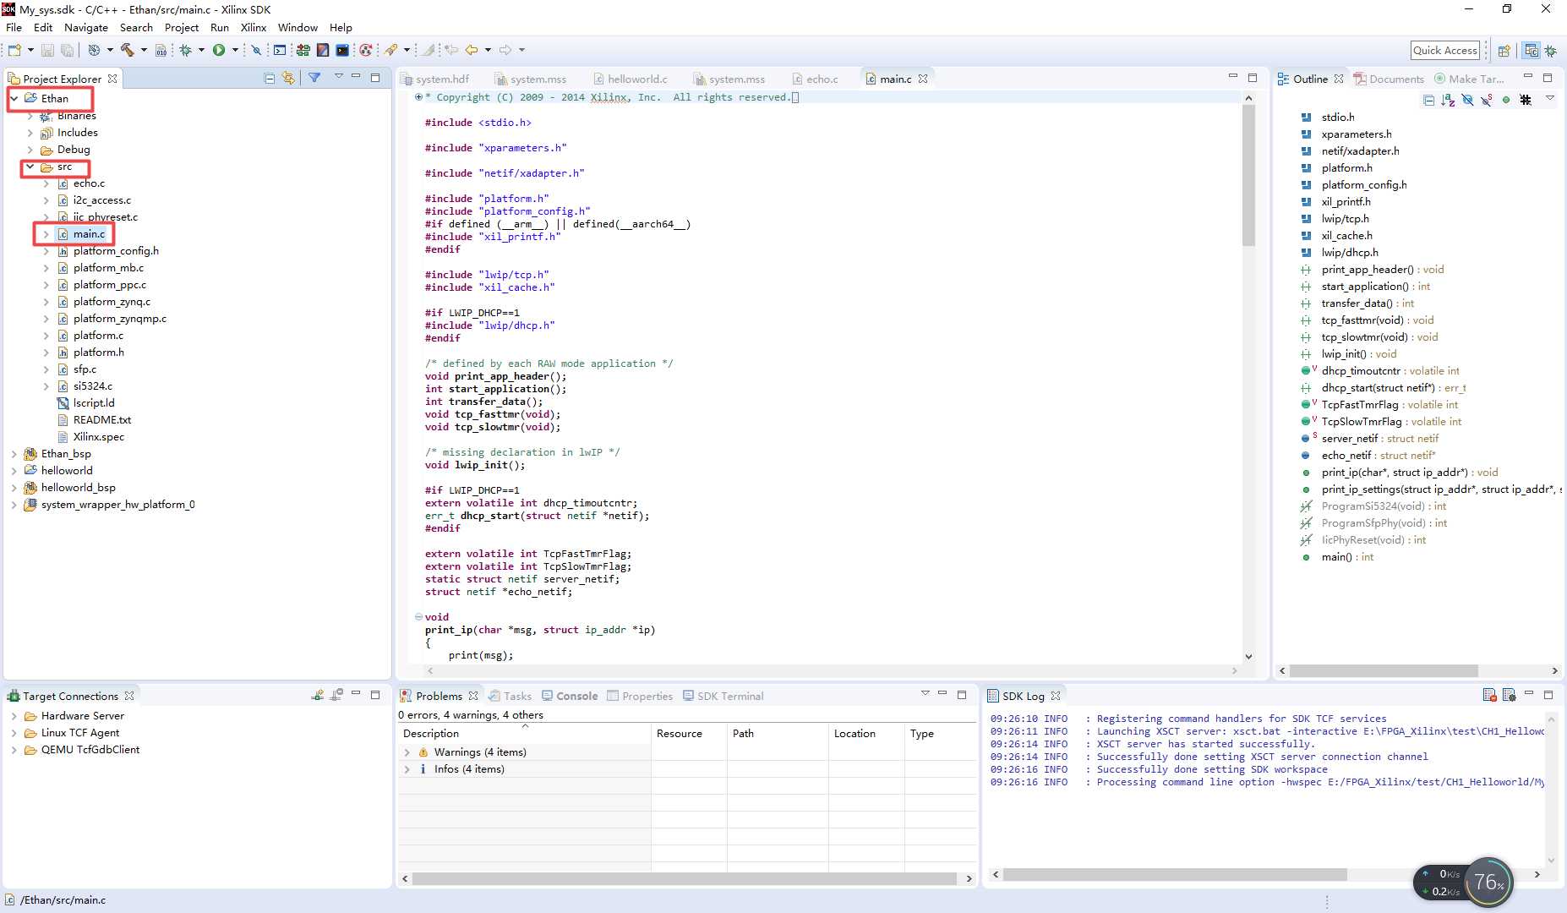Image resolution: width=1567 pixels, height=913 pixels.
Task: Add a new target connection icon
Action: pyautogui.click(x=317, y=695)
